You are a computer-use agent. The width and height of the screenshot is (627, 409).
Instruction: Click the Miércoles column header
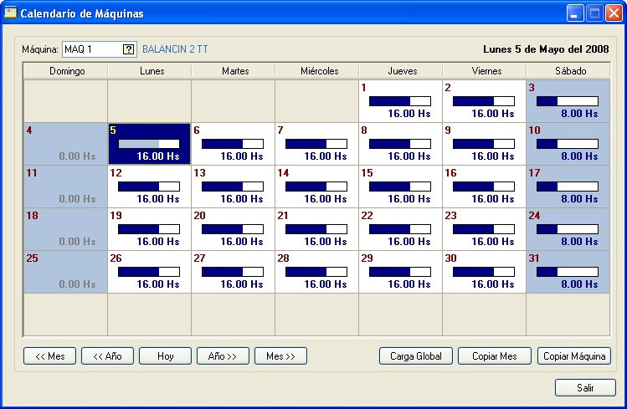[x=316, y=71]
